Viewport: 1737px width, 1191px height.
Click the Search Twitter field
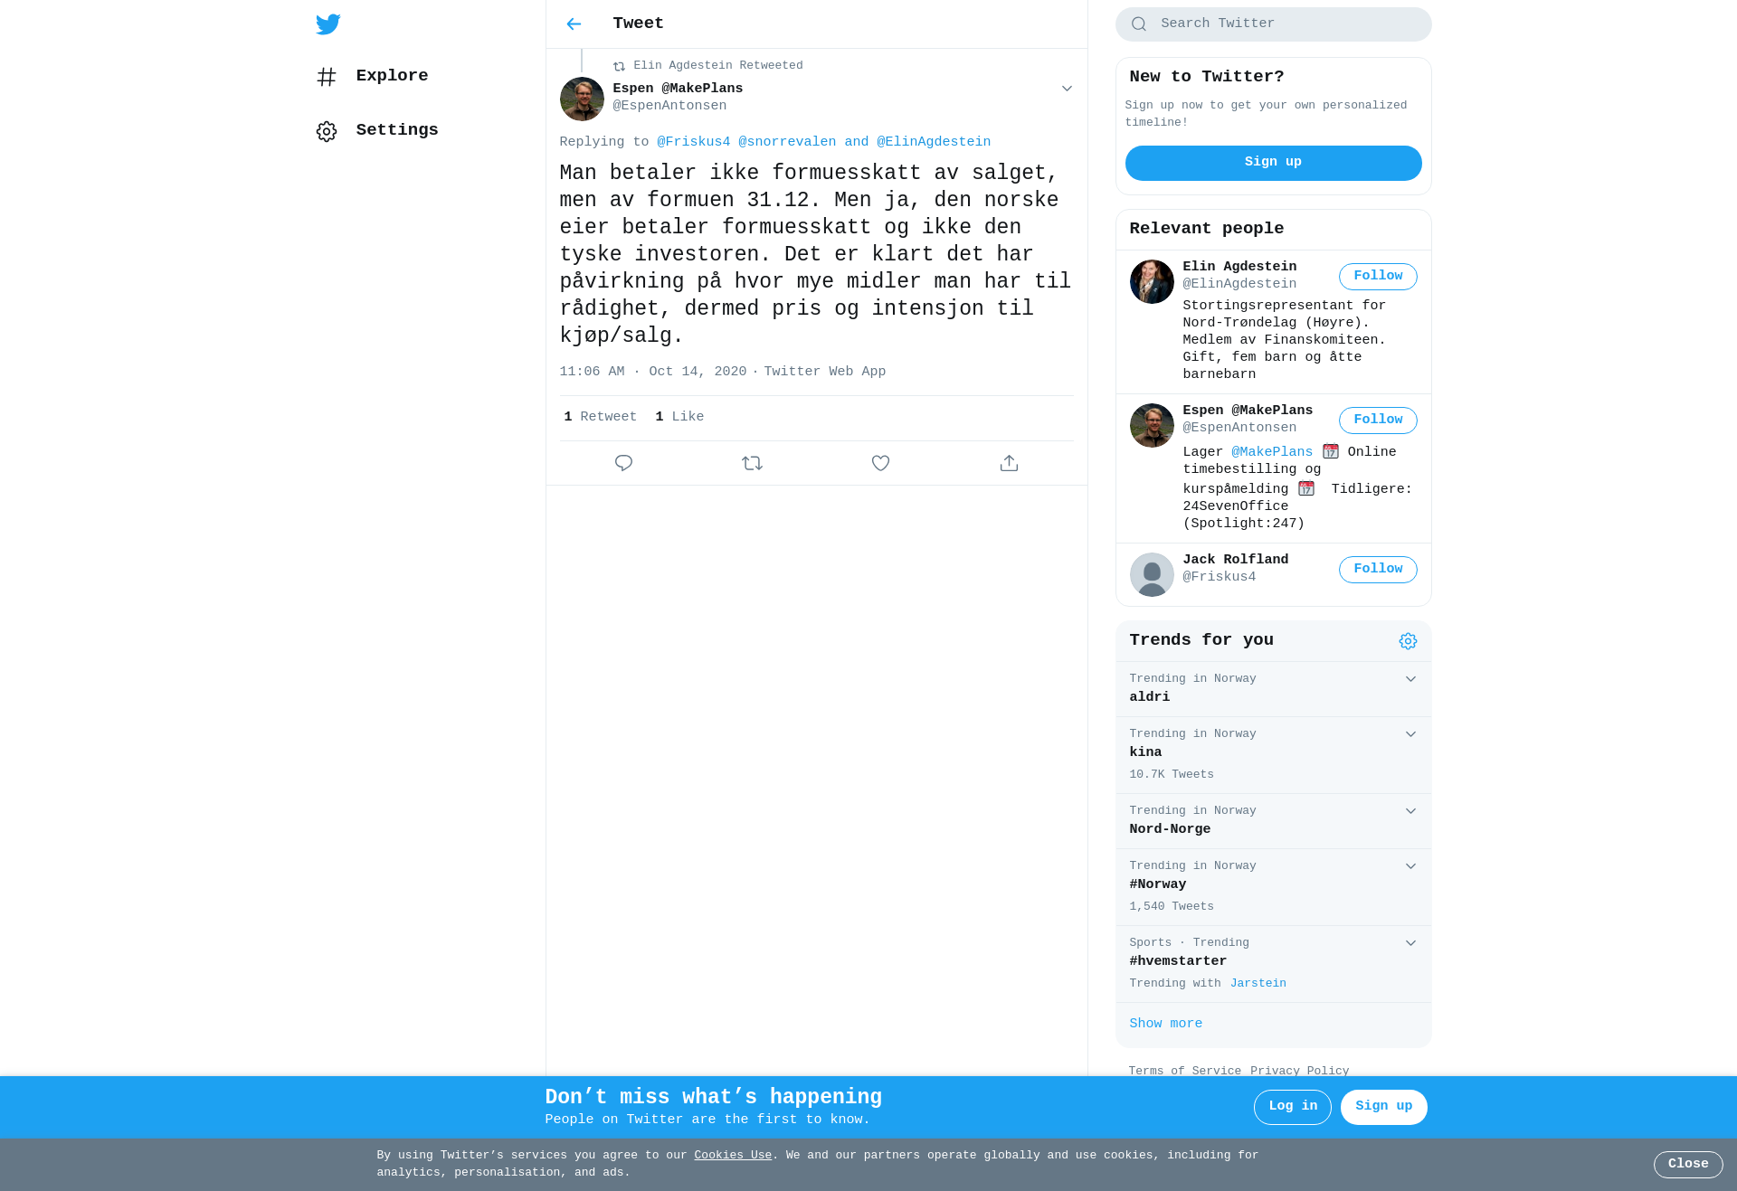1273,24
